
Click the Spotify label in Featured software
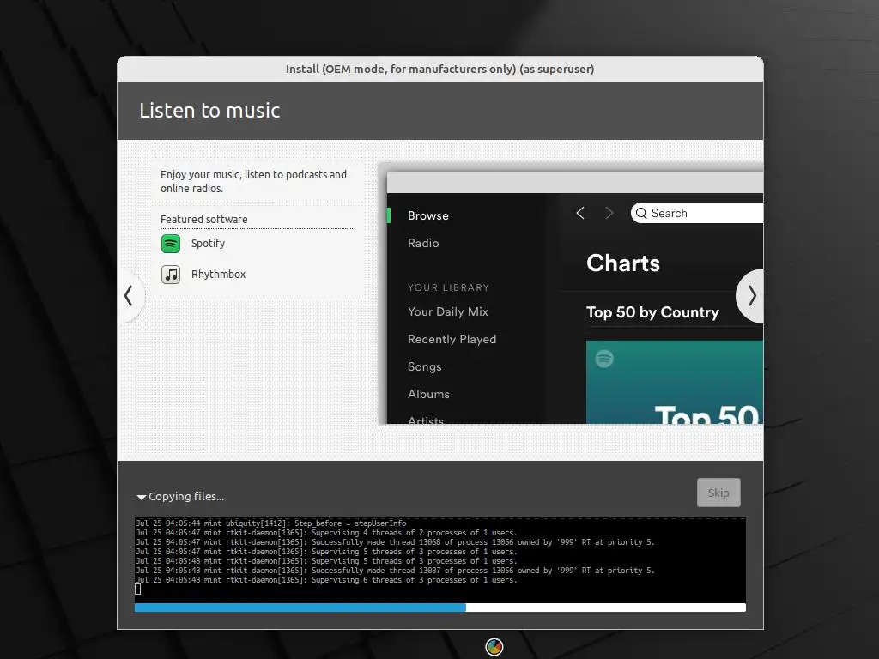tap(208, 243)
